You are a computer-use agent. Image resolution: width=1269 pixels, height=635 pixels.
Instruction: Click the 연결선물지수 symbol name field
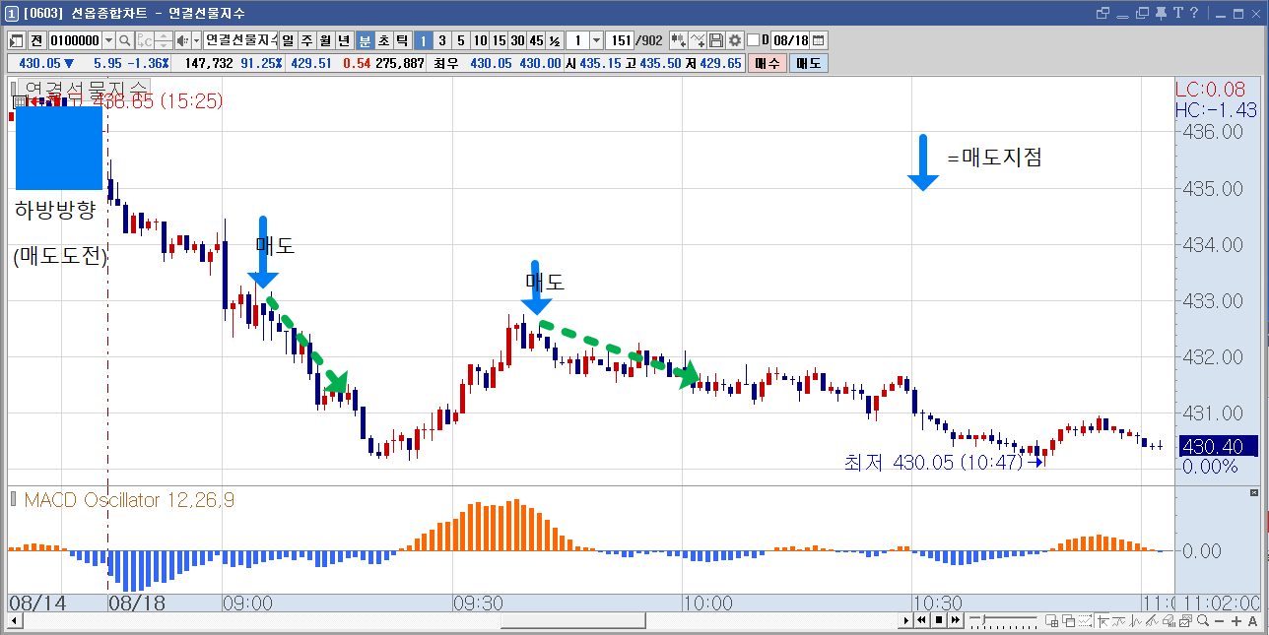coord(240,40)
